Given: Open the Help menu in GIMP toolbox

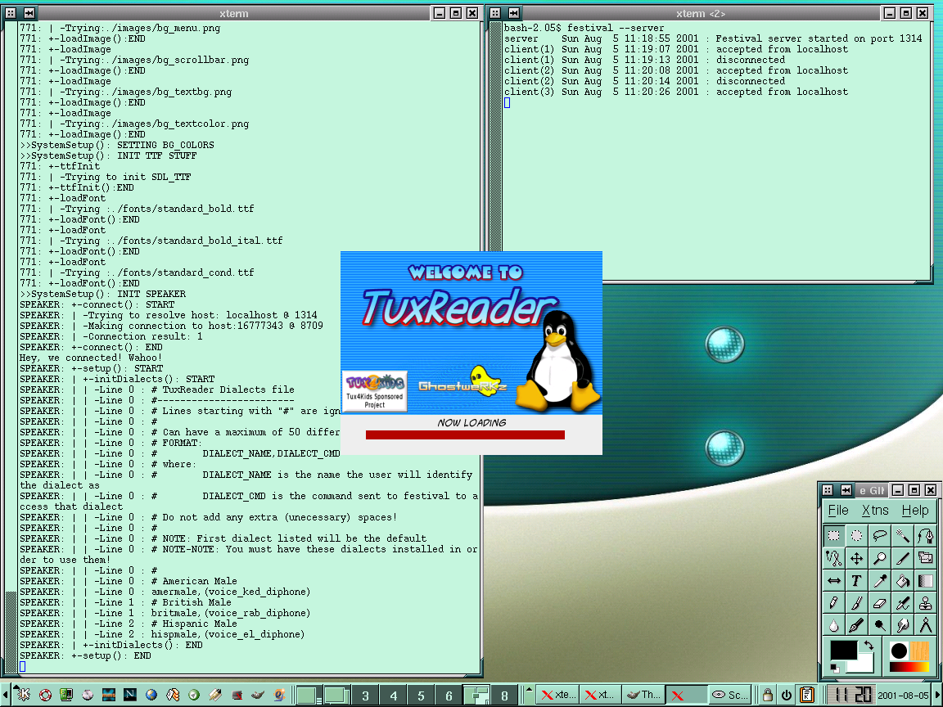Looking at the screenshot, I should pos(915,511).
